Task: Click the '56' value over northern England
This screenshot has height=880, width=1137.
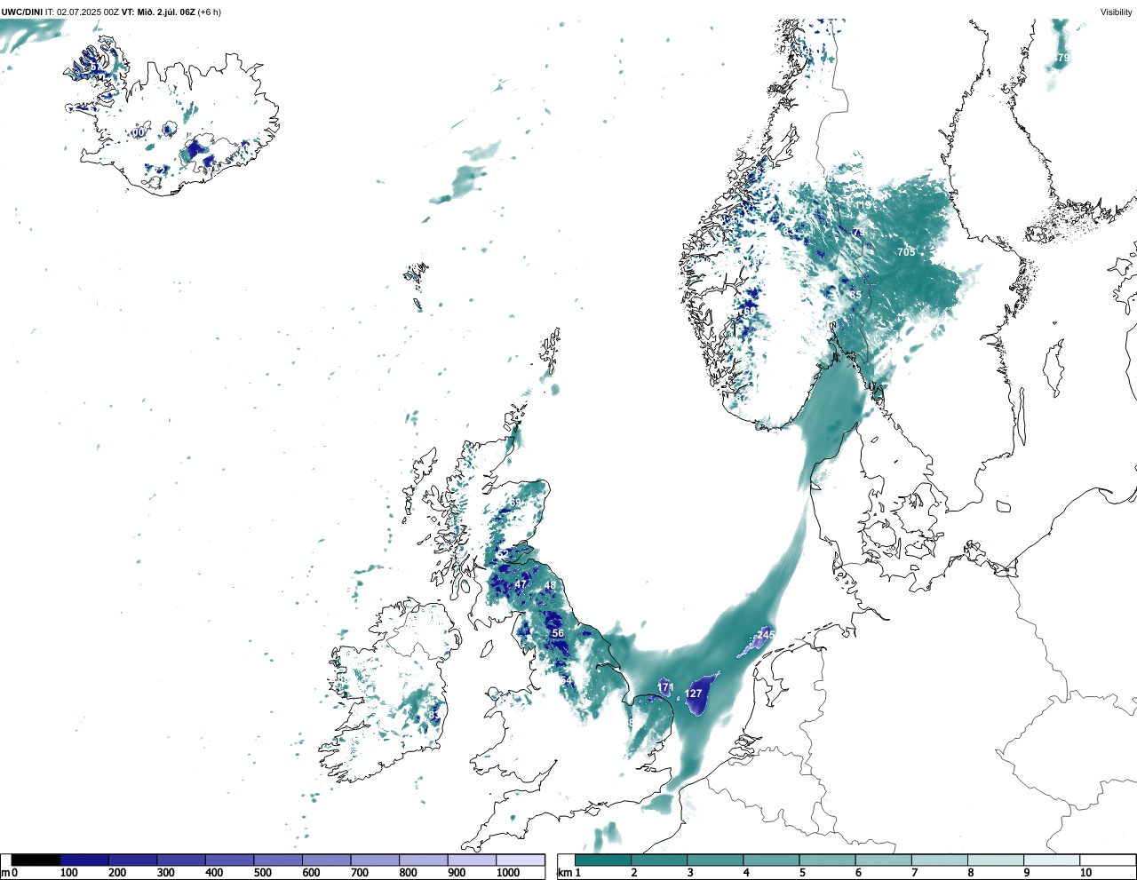Action: pos(558,633)
